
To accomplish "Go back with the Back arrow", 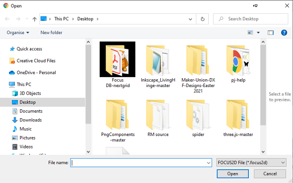I will [7, 19].
